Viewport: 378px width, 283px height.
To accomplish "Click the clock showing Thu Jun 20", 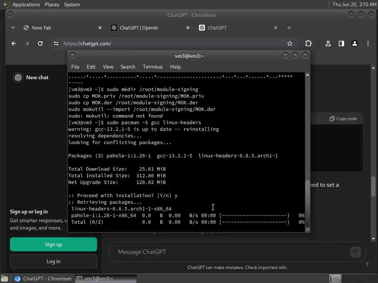I will [x=354, y=4].
